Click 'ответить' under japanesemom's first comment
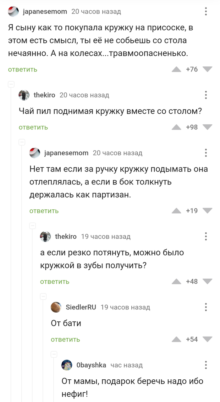This screenshot has width=220, height=402. point(22,69)
